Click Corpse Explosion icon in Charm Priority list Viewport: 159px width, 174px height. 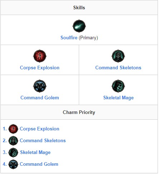[x=13, y=129]
